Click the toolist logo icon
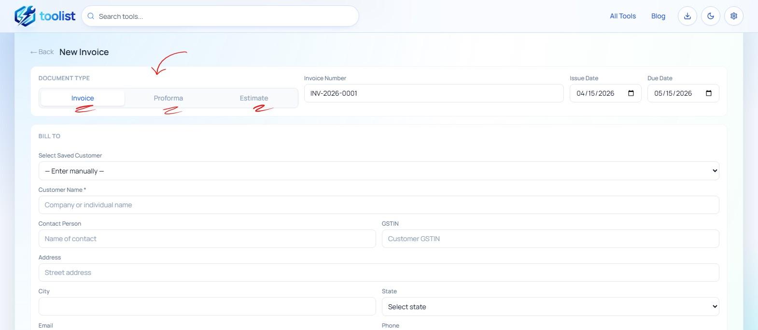Viewport: 758px width, 330px height. 25,16
